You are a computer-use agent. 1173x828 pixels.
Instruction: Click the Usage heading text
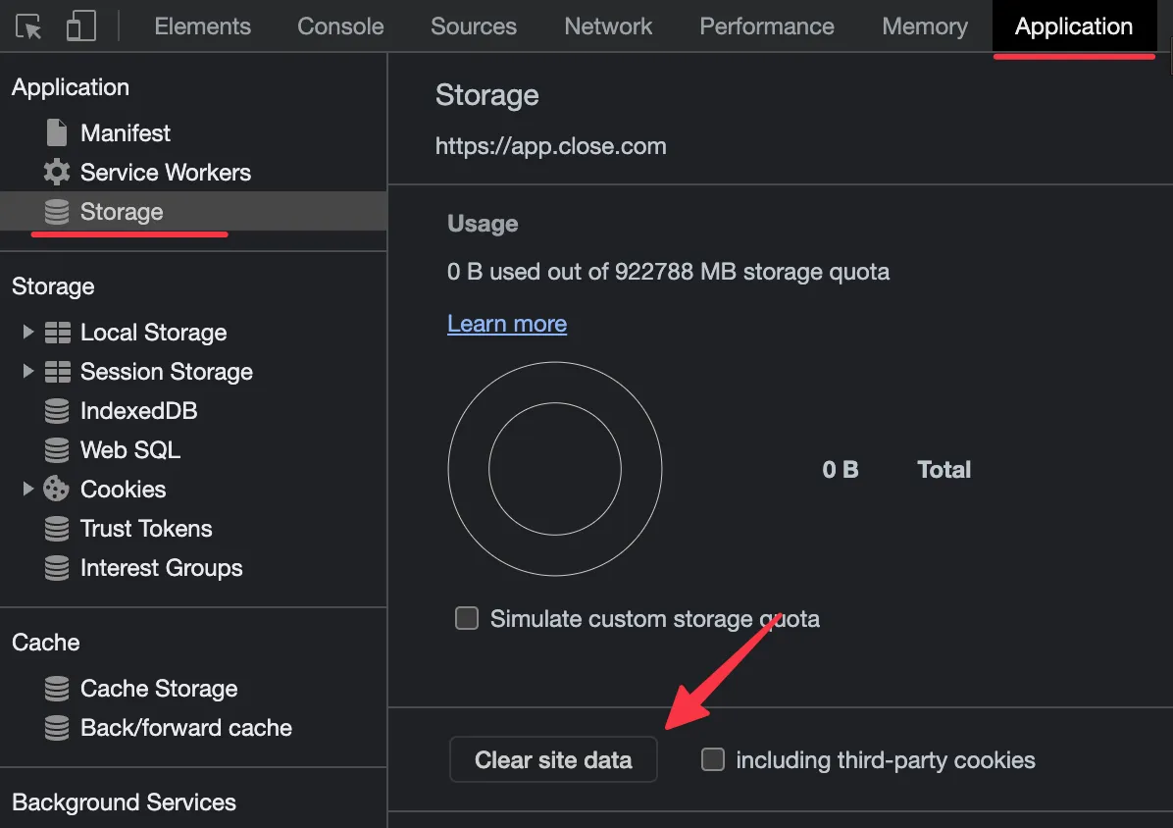[x=483, y=224]
